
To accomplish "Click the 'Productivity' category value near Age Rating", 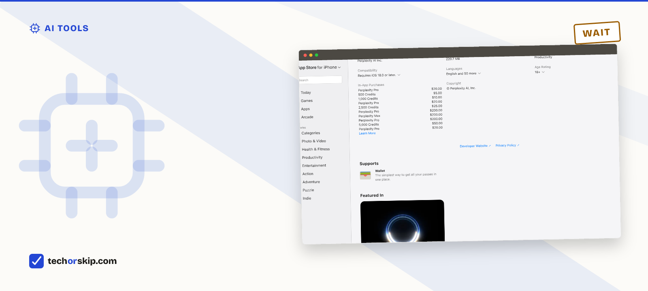I will (x=543, y=57).
